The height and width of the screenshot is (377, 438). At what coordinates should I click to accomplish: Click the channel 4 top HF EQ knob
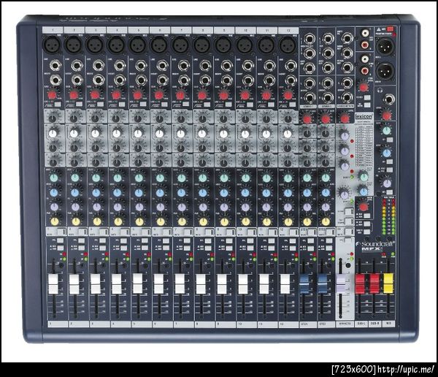(116, 118)
